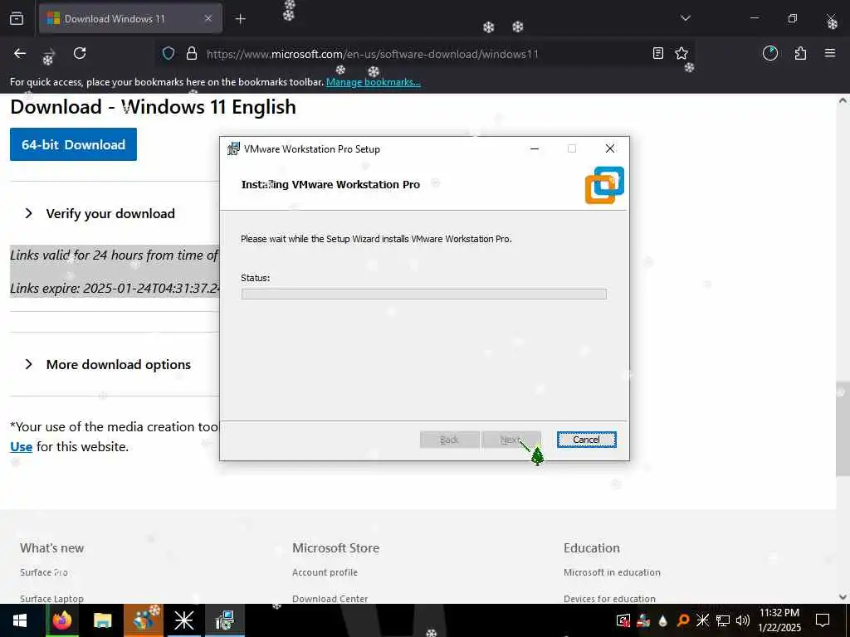
Task: Open Surface Laptop footer link
Action: (51, 599)
